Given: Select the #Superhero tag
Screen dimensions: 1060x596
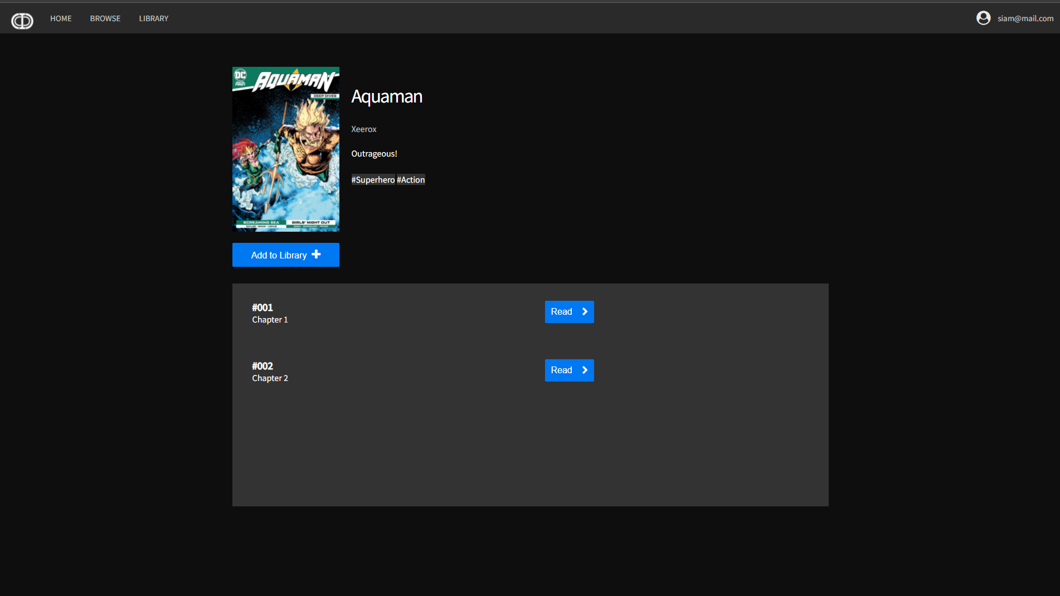Looking at the screenshot, I should 373,180.
